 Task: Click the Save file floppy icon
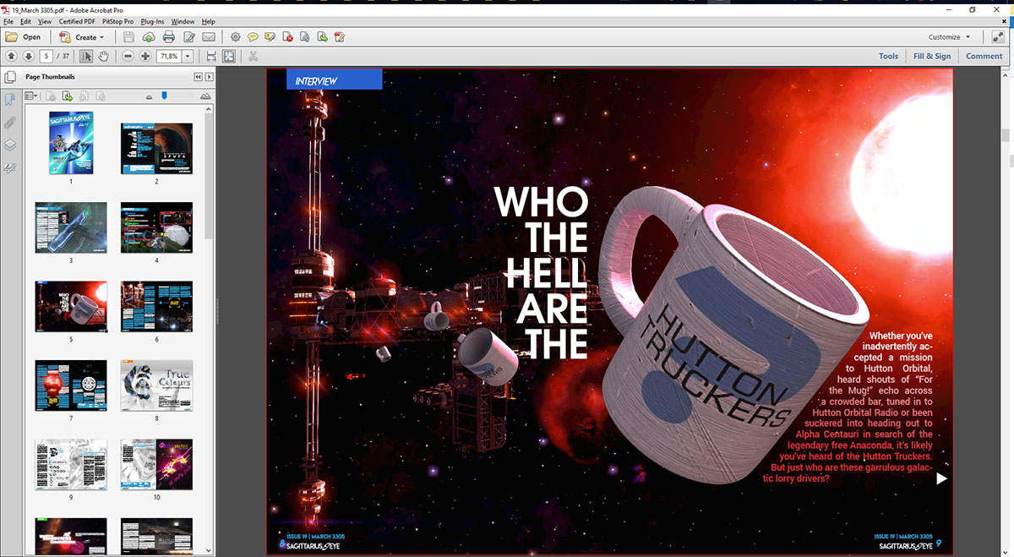click(x=128, y=37)
